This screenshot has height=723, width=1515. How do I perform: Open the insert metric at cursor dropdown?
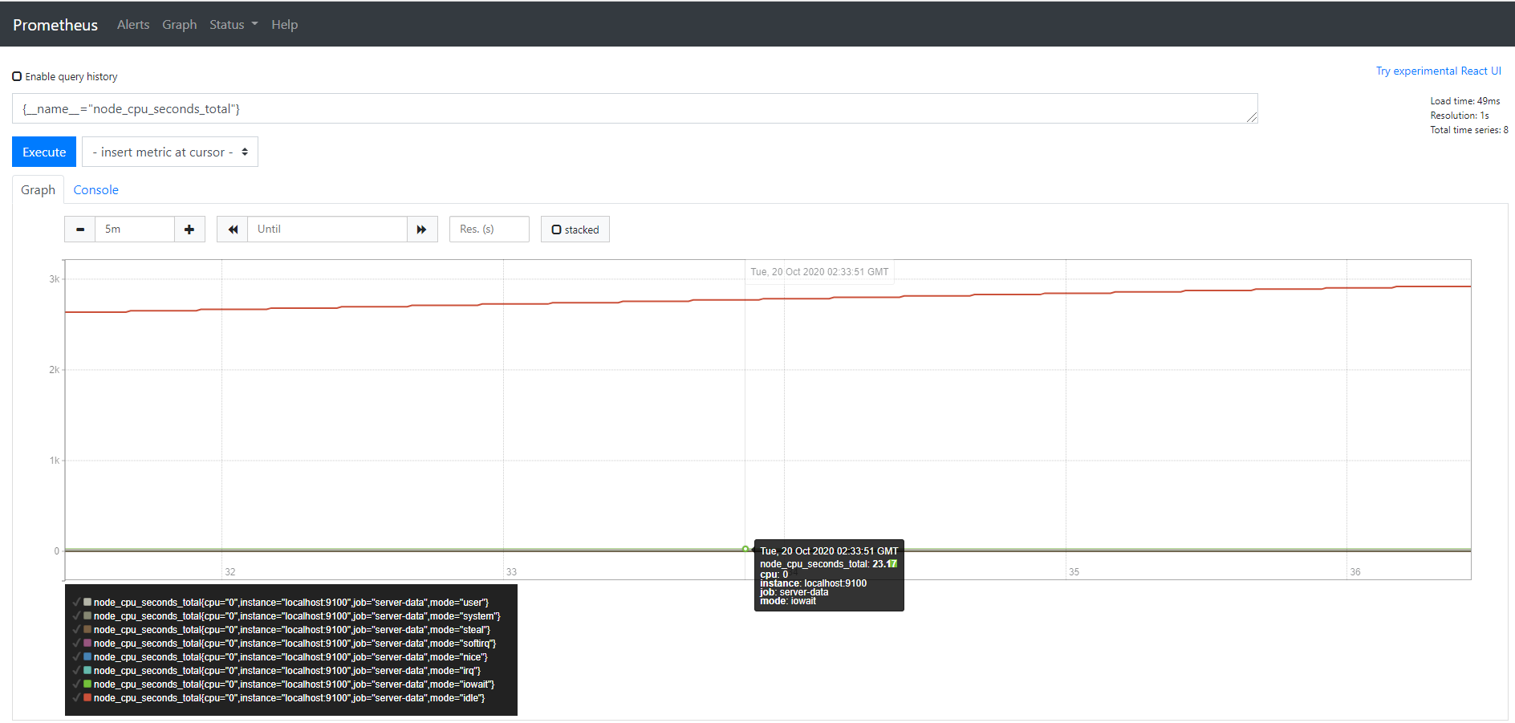(170, 152)
